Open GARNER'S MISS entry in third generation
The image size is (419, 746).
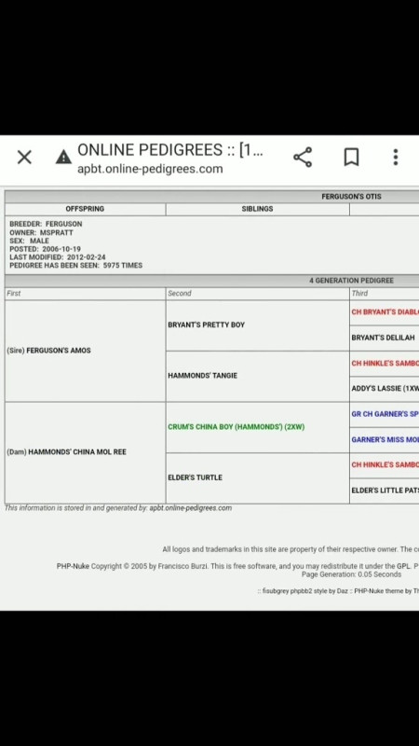385,439
